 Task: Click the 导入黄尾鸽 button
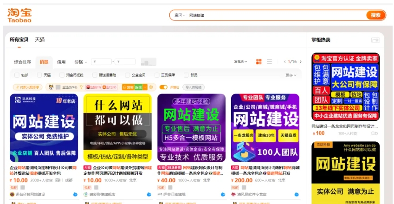tap(193, 87)
